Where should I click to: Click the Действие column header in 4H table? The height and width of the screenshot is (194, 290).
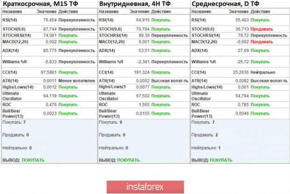(161, 12)
